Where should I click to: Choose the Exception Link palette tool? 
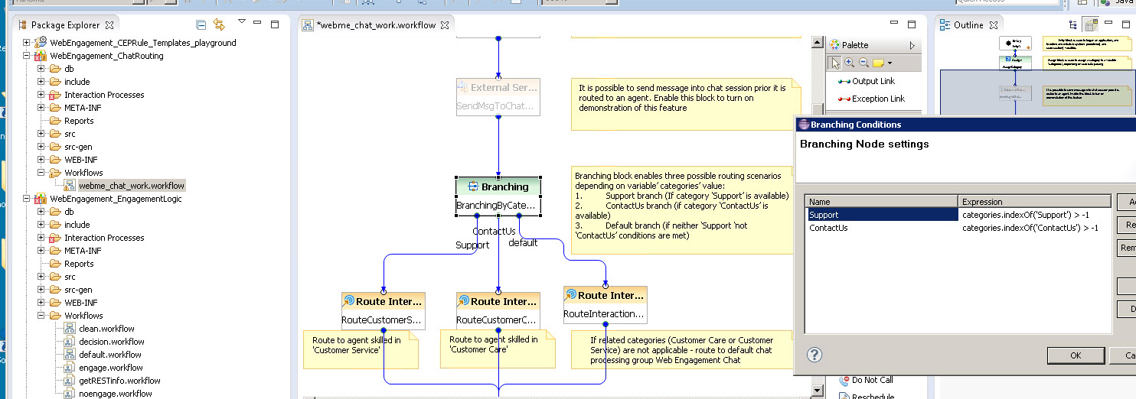pos(870,99)
